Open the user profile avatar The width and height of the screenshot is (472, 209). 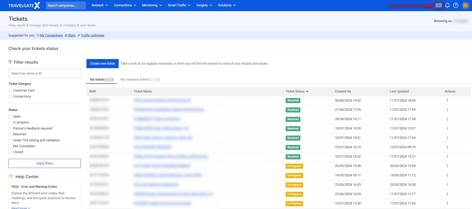pos(466,5)
